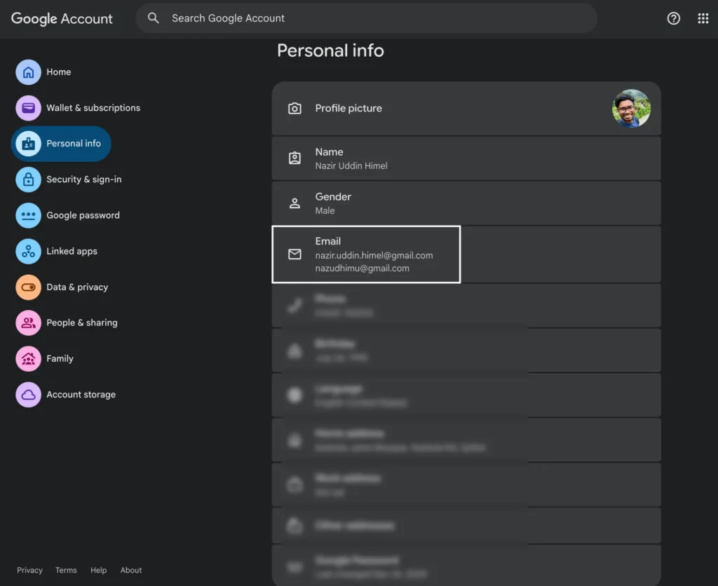The width and height of the screenshot is (718, 586).
Task: Click the Personal info page heading
Action: [331, 50]
